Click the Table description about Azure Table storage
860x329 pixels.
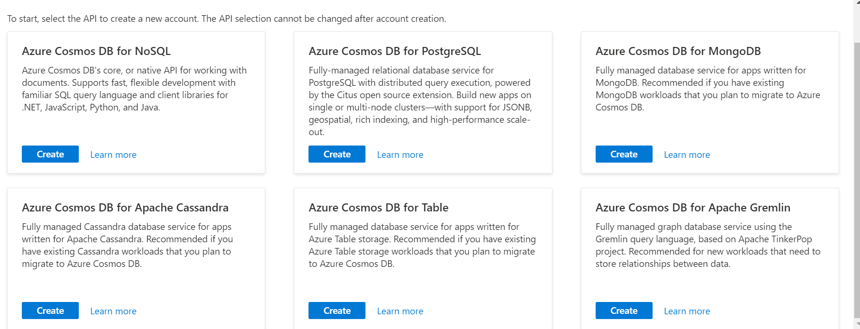click(422, 245)
